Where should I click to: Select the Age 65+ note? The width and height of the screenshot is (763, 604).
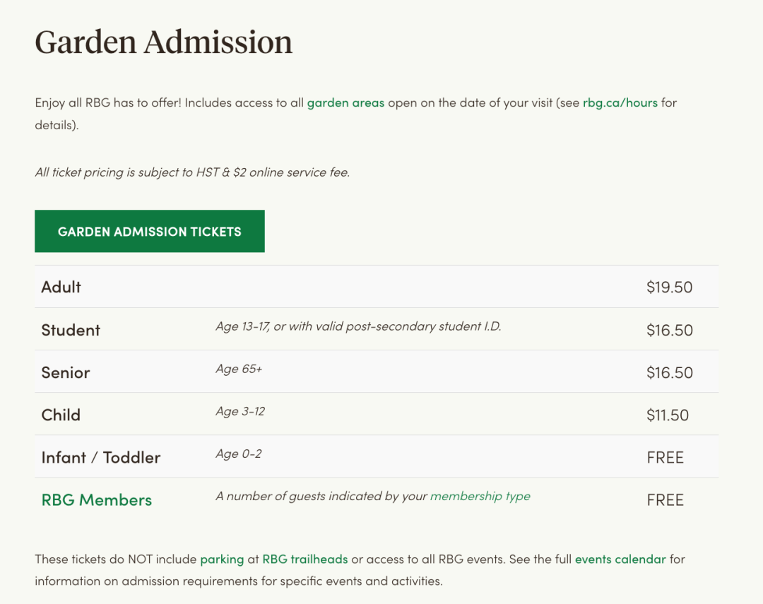pos(239,369)
